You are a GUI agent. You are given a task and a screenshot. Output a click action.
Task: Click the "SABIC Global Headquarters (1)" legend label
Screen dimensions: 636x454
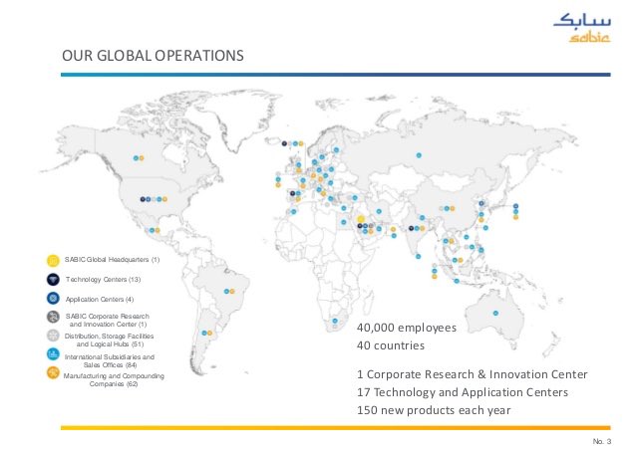[x=112, y=260]
